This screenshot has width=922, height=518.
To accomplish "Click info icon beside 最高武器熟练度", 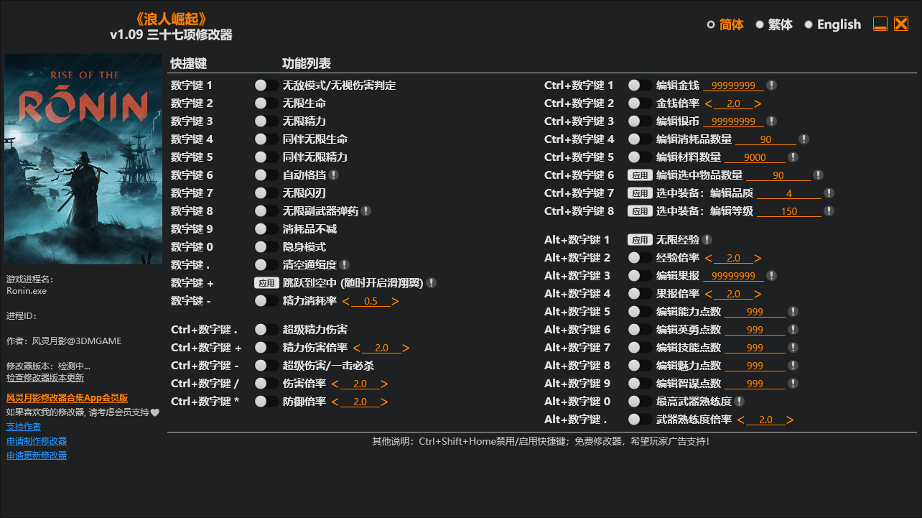I will [740, 402].
